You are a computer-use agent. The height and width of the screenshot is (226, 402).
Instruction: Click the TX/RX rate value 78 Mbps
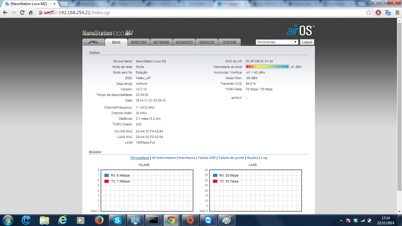[x=259, y=89]
